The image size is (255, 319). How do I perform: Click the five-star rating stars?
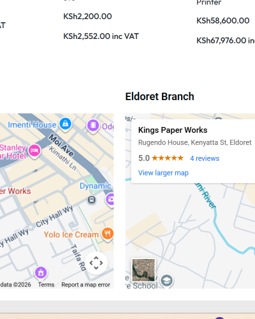tap(168, 158)
